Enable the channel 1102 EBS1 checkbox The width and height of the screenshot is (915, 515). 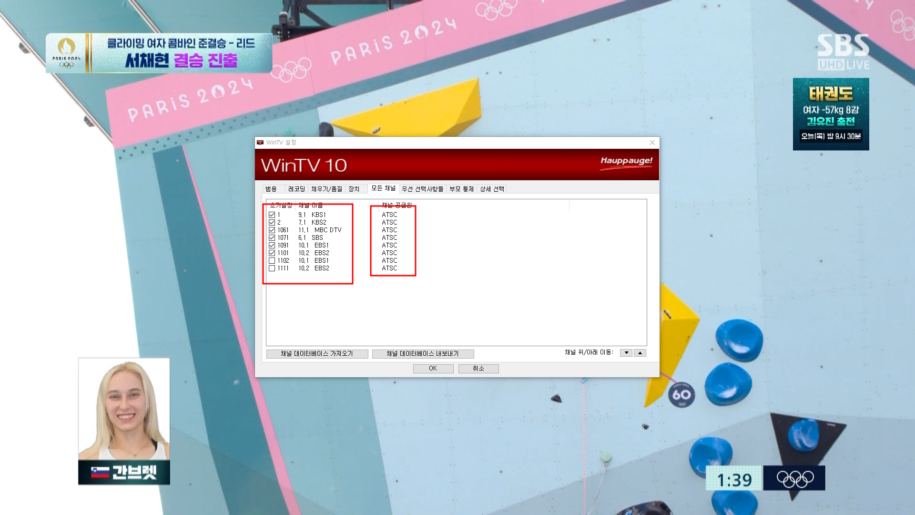tap(272, 261)
